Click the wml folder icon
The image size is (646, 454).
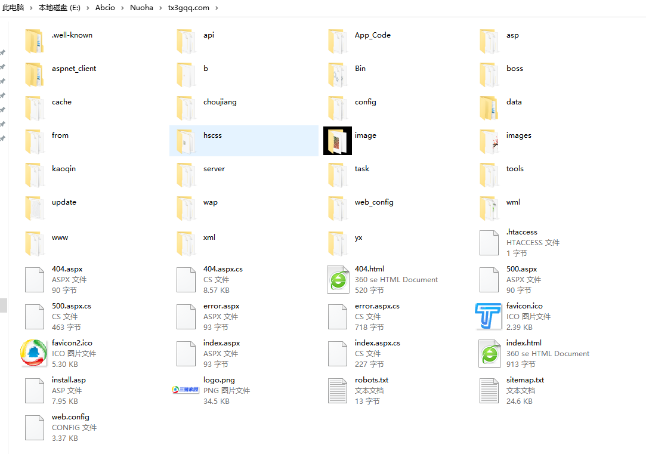coord(489,208)
